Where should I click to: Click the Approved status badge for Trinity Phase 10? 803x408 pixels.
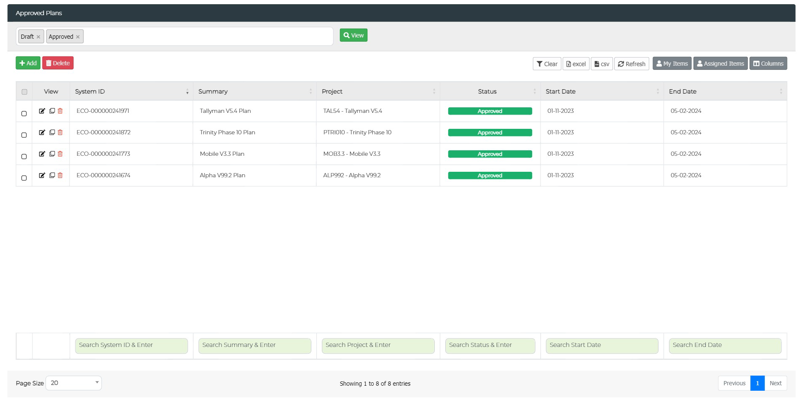tap(490, 133)
